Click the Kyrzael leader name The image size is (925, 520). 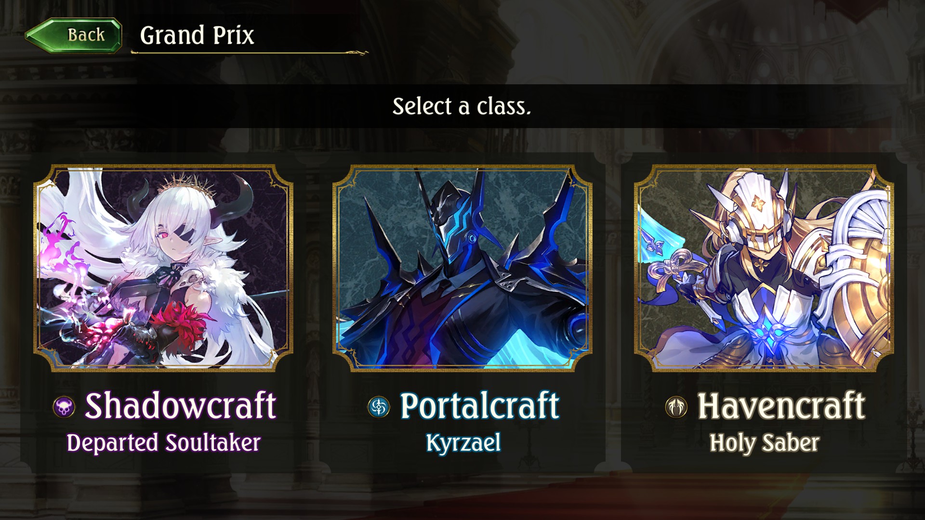[x=463, y=443]
